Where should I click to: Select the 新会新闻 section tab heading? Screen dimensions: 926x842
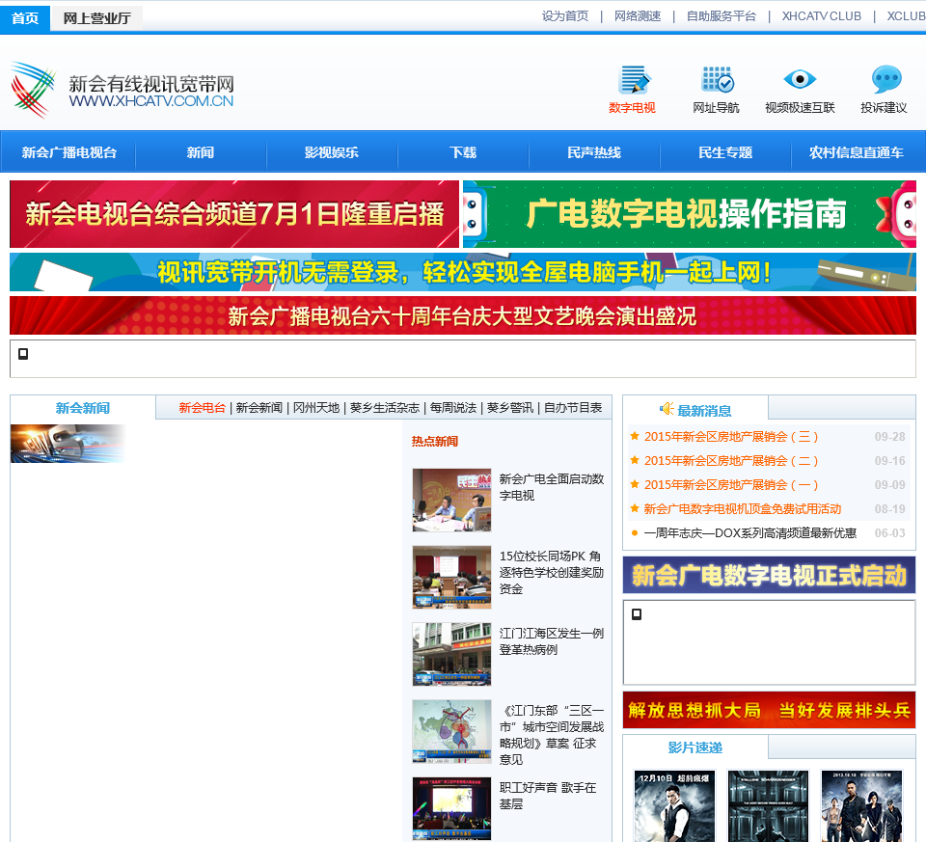coord(83,408)
